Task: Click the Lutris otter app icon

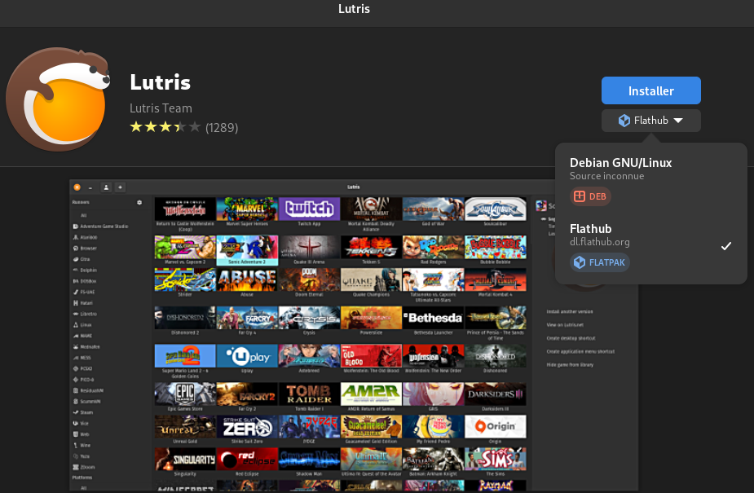Action: pos(58,99)
